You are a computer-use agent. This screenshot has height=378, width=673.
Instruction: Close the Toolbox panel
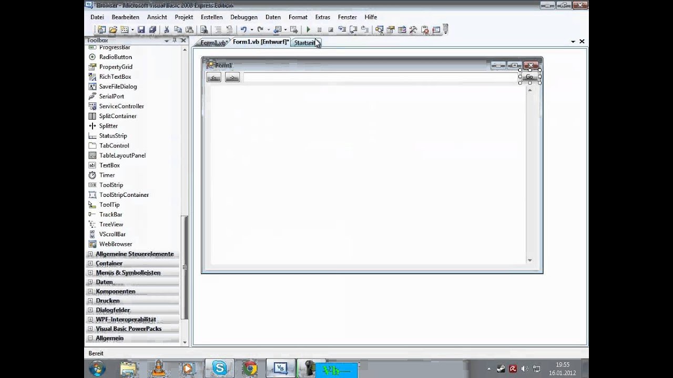point(183,40)
